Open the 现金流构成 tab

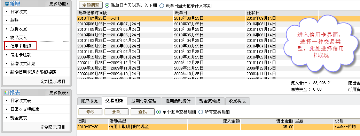pyautogui.click(x=210, y=101)
